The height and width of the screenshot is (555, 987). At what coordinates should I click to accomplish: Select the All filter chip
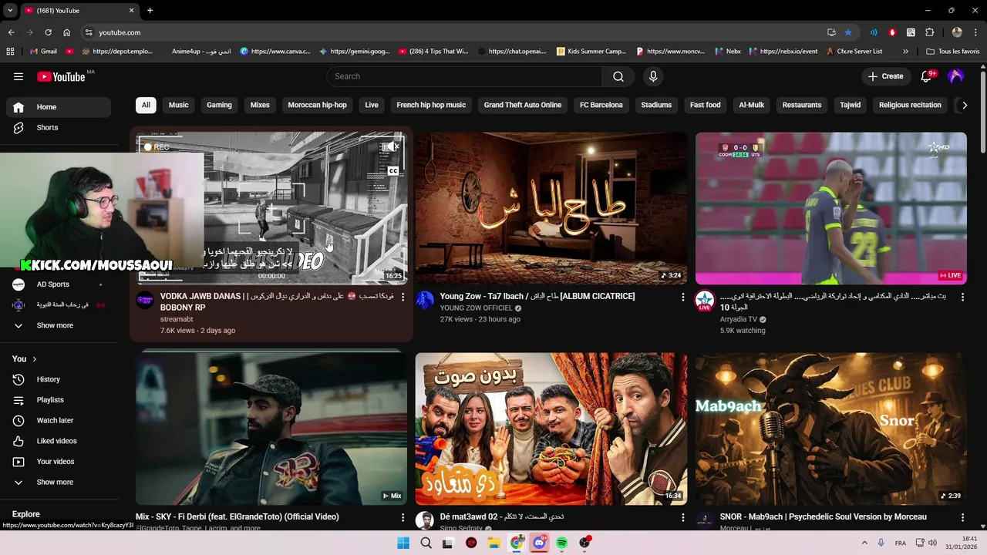(146, 105)
